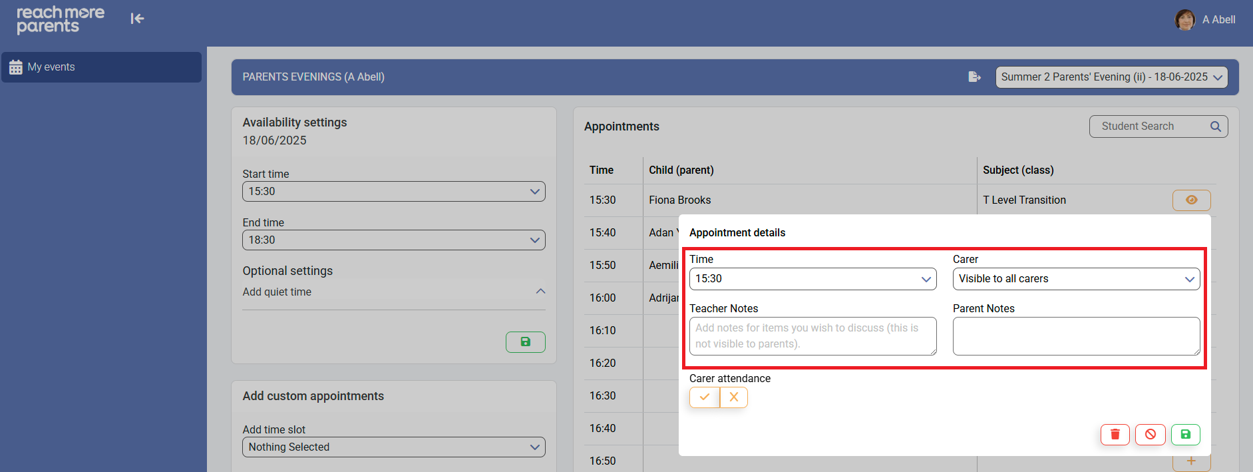
Task: Toggle eye icon for Fiona Brooks appointment
Action: [1191, 200]
